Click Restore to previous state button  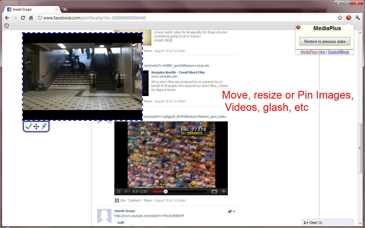325,41
